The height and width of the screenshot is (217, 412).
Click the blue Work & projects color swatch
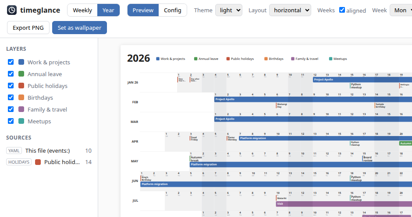(21, 62)
